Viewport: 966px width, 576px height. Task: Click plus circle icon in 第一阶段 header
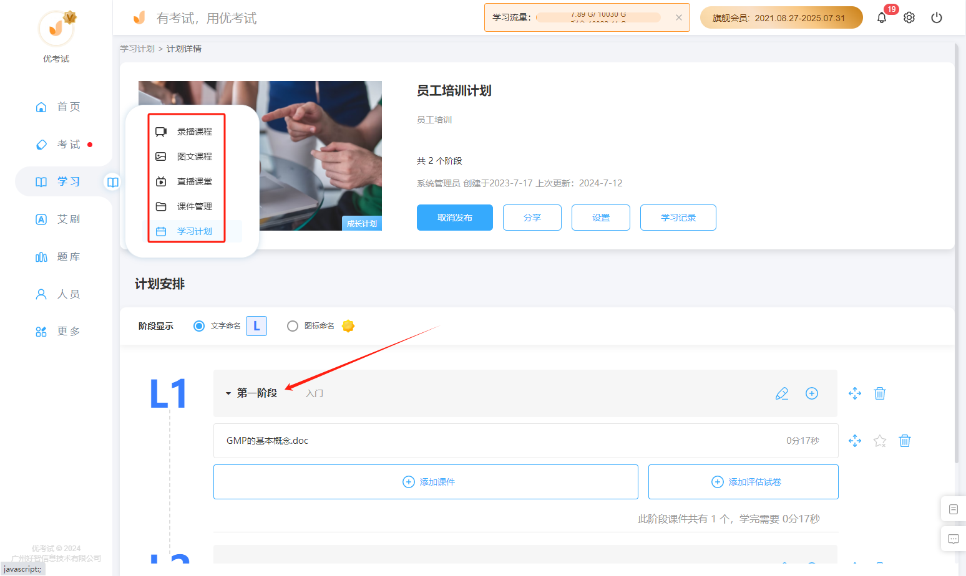[812, 393]
